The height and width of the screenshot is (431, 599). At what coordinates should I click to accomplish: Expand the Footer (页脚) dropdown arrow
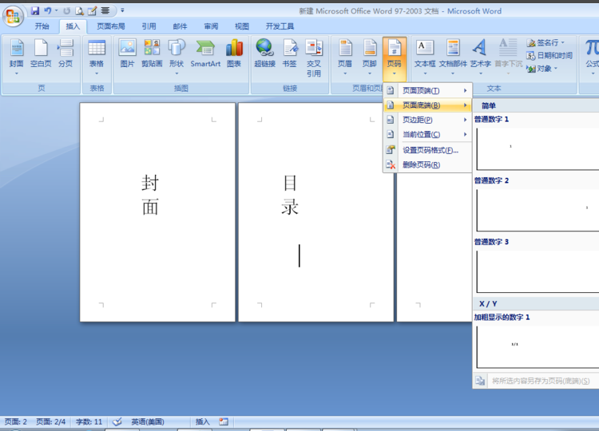click(370, 73)
